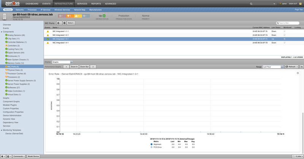The image size is (304, 159).
Task: Click the green Up power status icon
Action: click(104, 16)
